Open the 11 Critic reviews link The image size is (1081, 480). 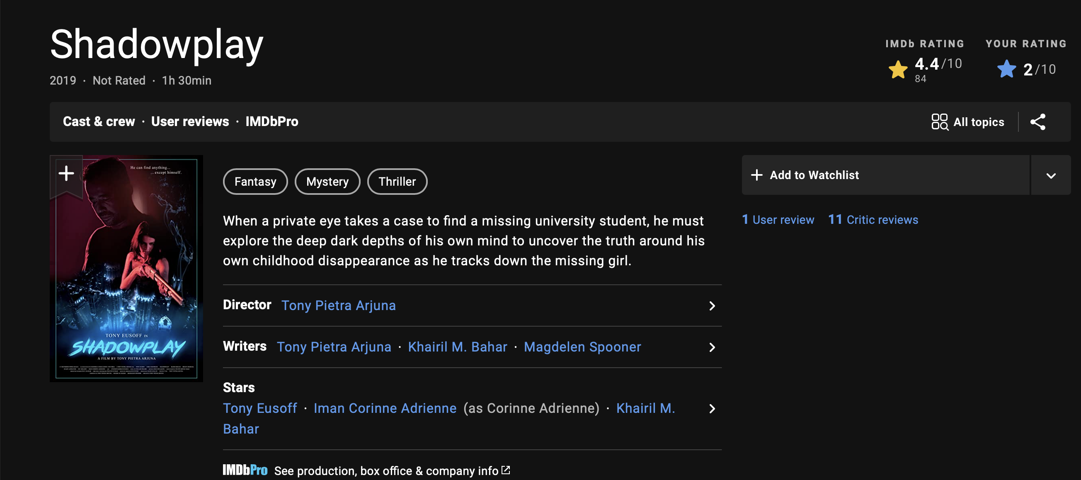(x=873, y=220)
